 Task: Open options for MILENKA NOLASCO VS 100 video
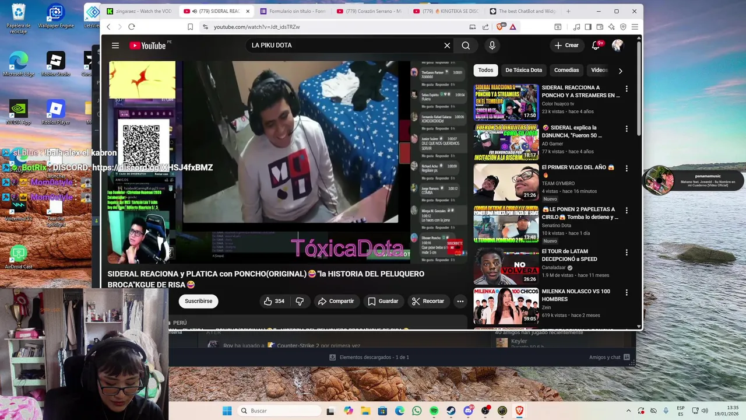pyautogui.click(x=627, y=292)
